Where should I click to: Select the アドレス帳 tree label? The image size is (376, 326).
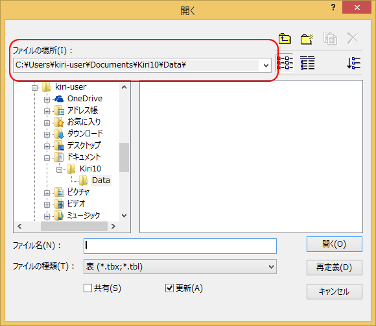(82, 110)
